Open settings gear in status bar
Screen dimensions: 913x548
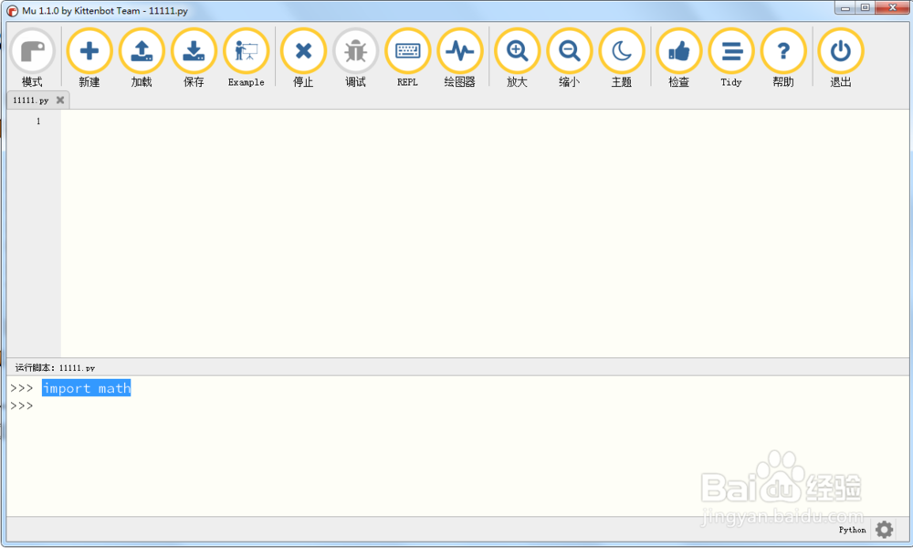(x=884, y=530)
